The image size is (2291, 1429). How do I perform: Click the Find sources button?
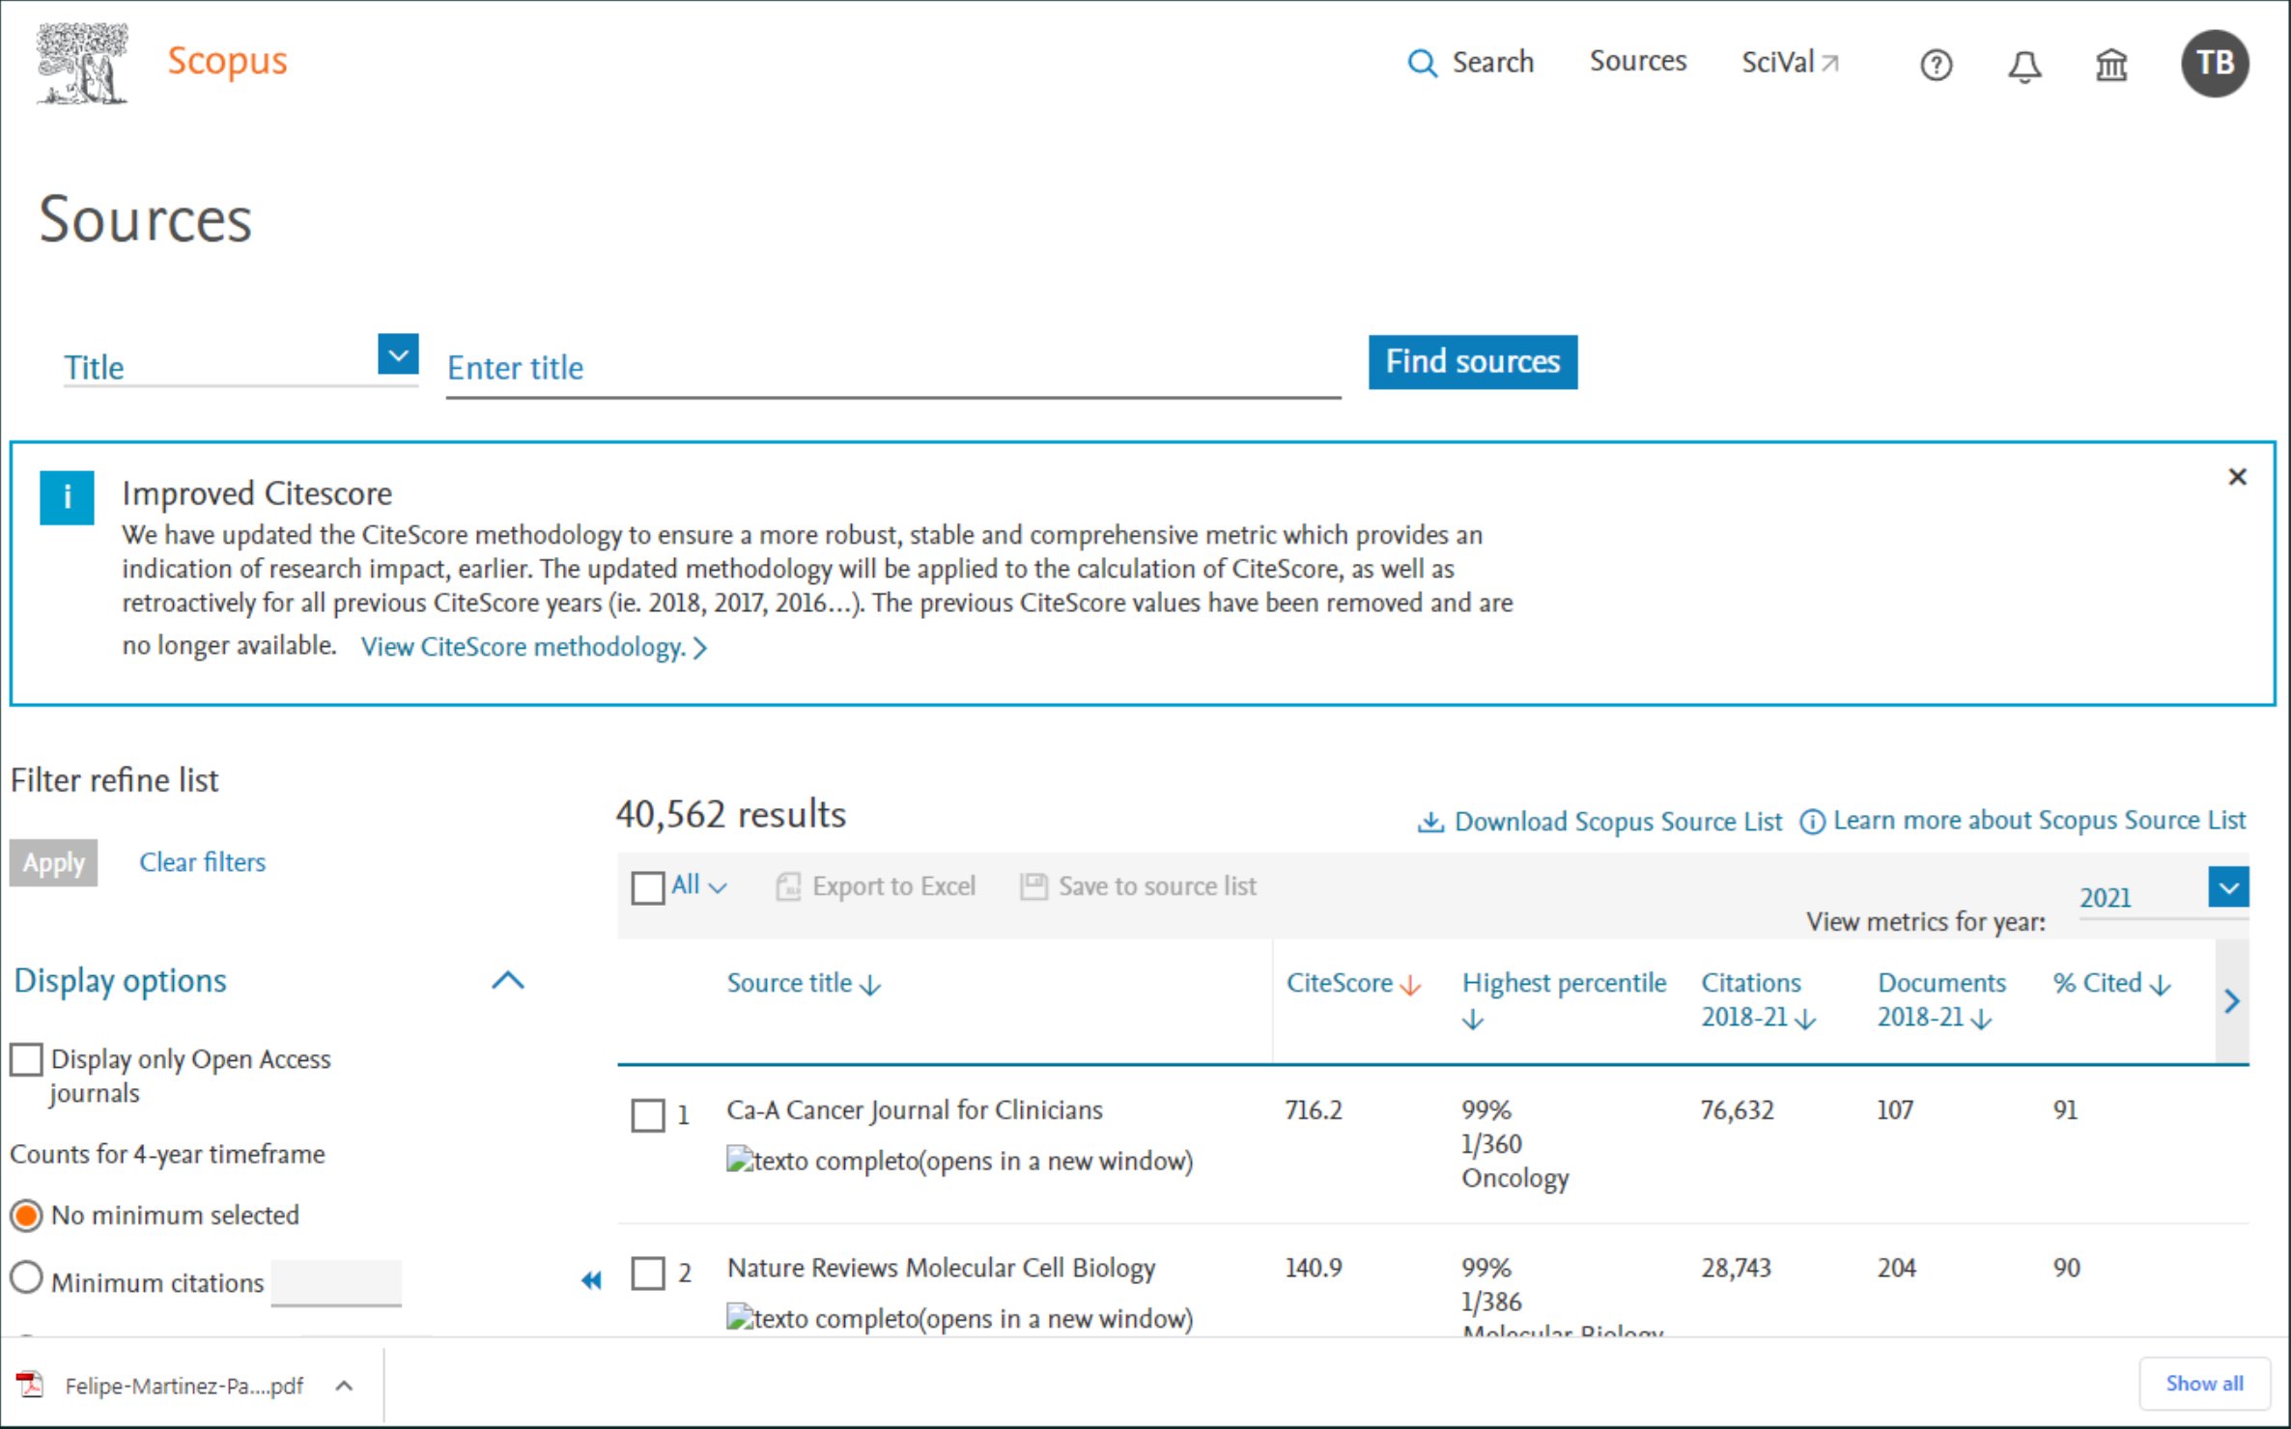pyautogui.click(x=1473, y=362)
